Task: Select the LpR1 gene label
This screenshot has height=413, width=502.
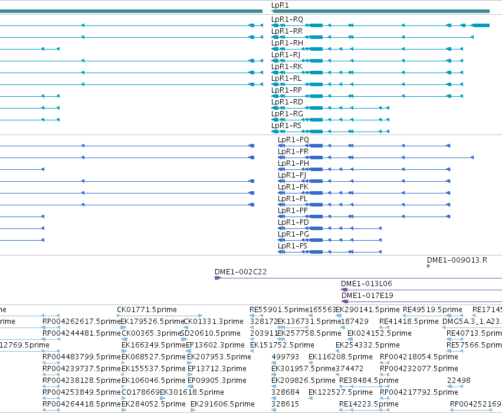Action: [280, 5]
